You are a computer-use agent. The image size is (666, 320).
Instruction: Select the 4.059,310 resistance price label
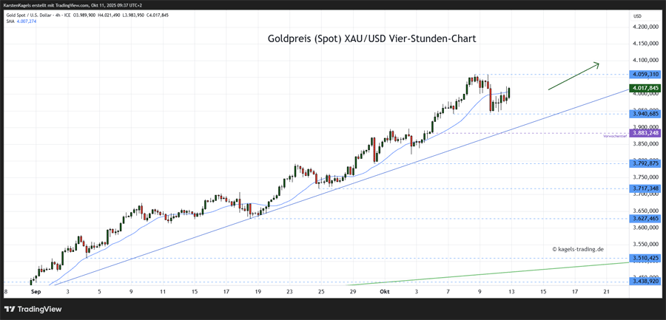(645, 75)
